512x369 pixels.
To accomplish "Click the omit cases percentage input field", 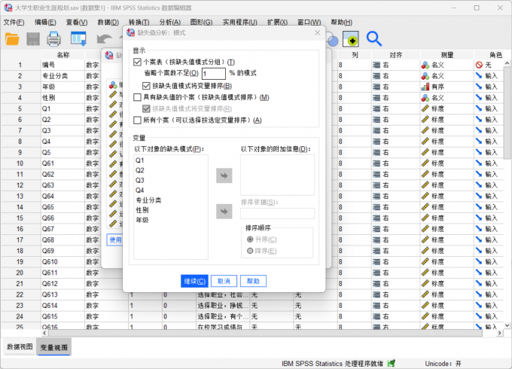I will click(213, 73).
